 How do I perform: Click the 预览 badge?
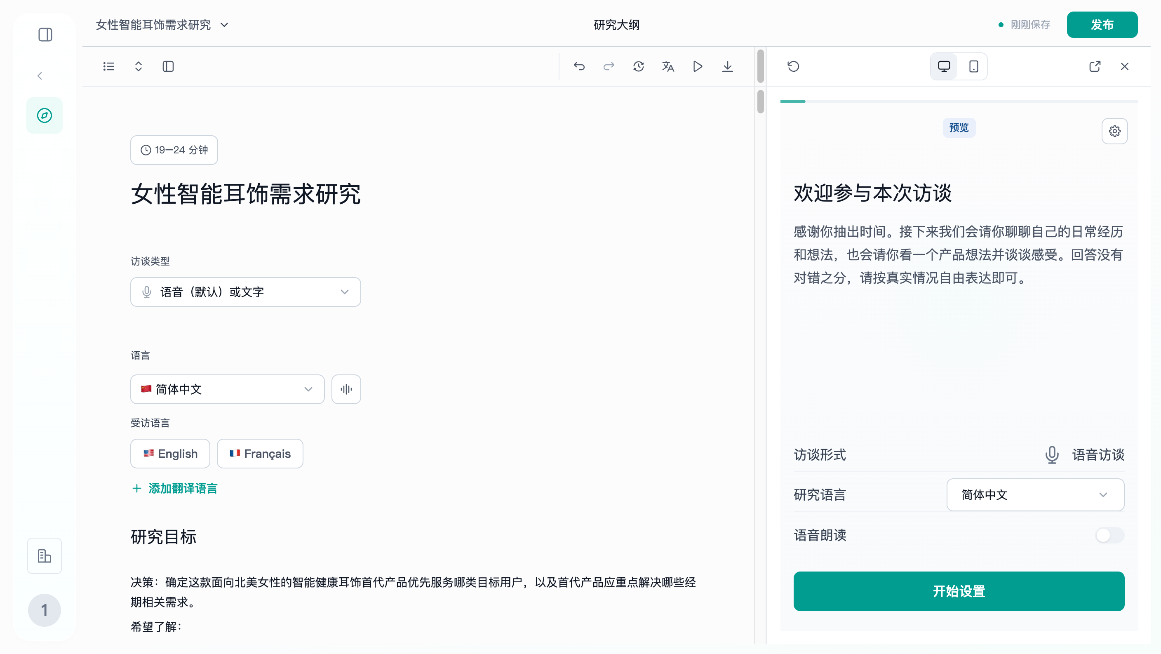click(959, 127)
